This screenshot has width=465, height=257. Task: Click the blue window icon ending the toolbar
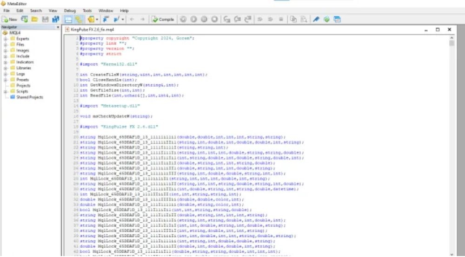[x=337, y=19]
